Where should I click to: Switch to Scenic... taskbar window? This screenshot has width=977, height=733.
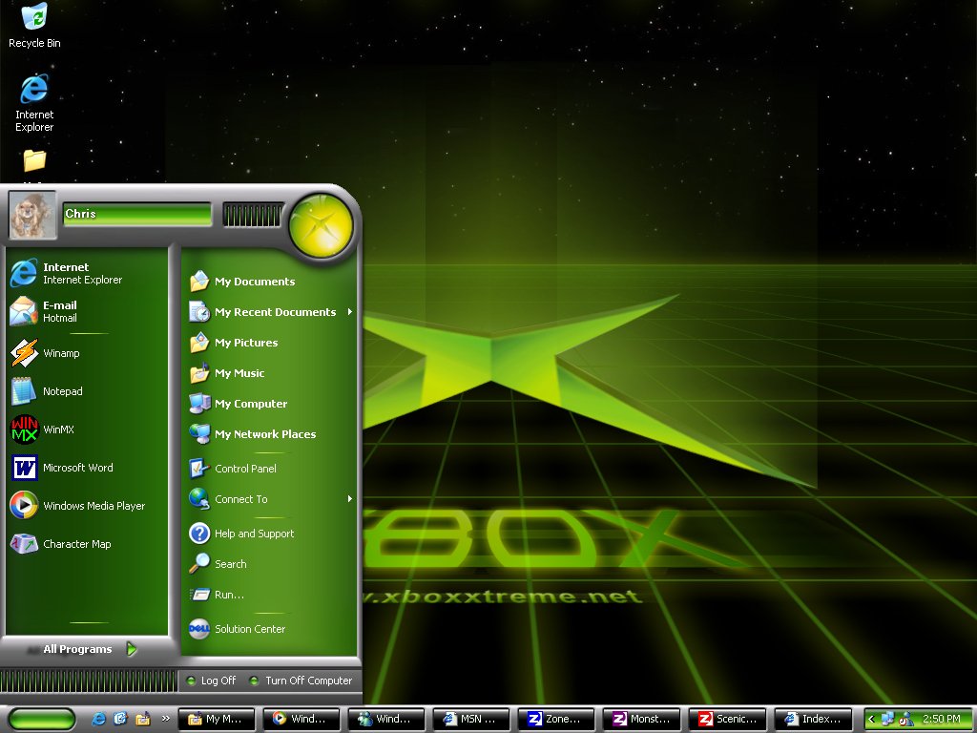tap(727, 719)
